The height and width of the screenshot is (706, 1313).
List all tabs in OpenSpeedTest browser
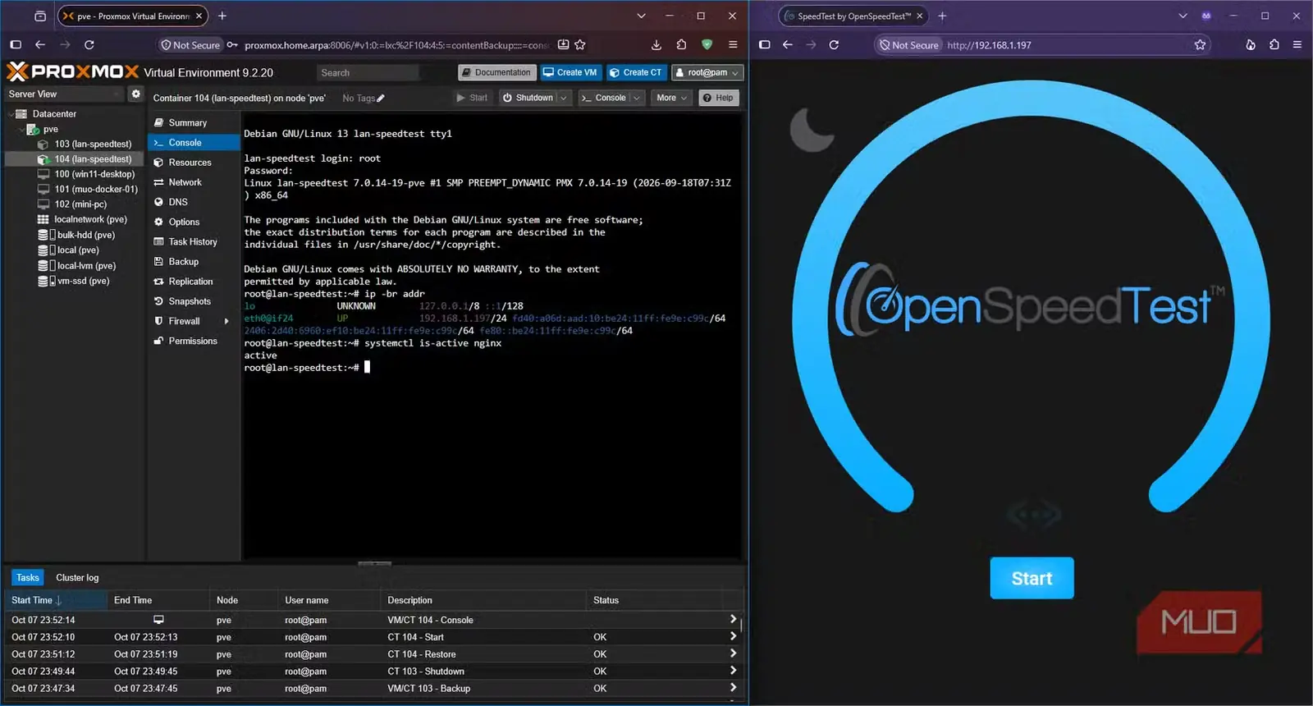[x=1183, y=16]
